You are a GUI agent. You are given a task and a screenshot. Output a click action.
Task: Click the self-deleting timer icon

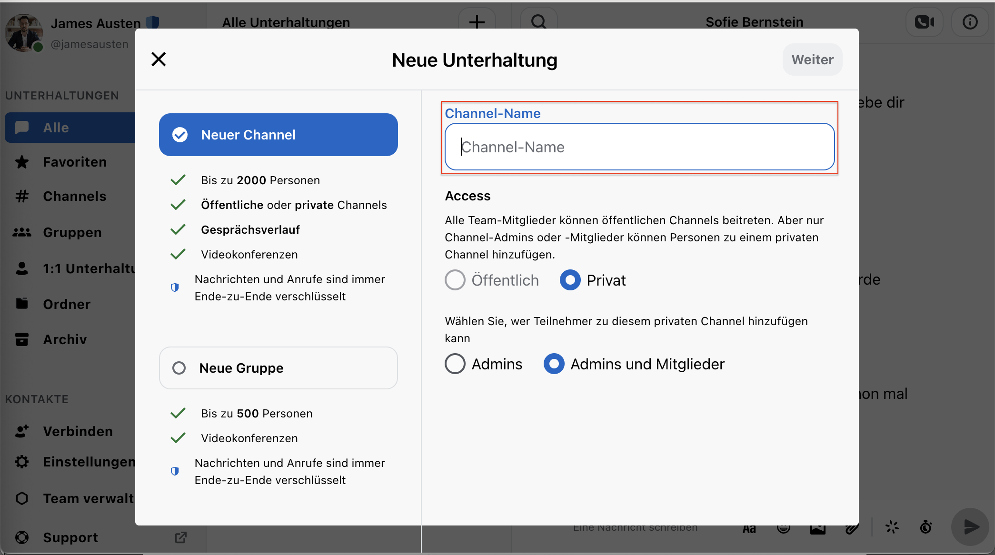coord(925,527)
